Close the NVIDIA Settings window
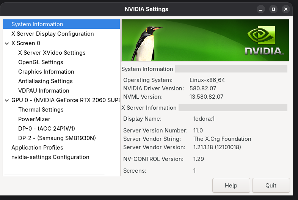Screen dimensions: 298x200 click(286, 9)
